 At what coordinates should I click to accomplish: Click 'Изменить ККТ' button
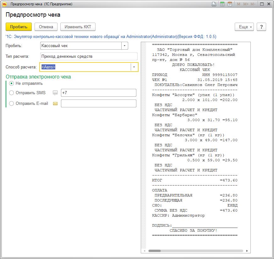pyautogui.click(x=78, y=27)
